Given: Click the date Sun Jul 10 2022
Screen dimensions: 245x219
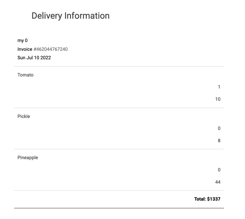Looking at the screenshot, I should [x=34, y=58].
